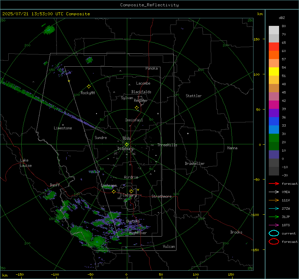Image resolution: width=299 pixels, height=279 pixels.
Task: Click the HighRiver city label
Action: pyautogui.click(x=138, y=233)
